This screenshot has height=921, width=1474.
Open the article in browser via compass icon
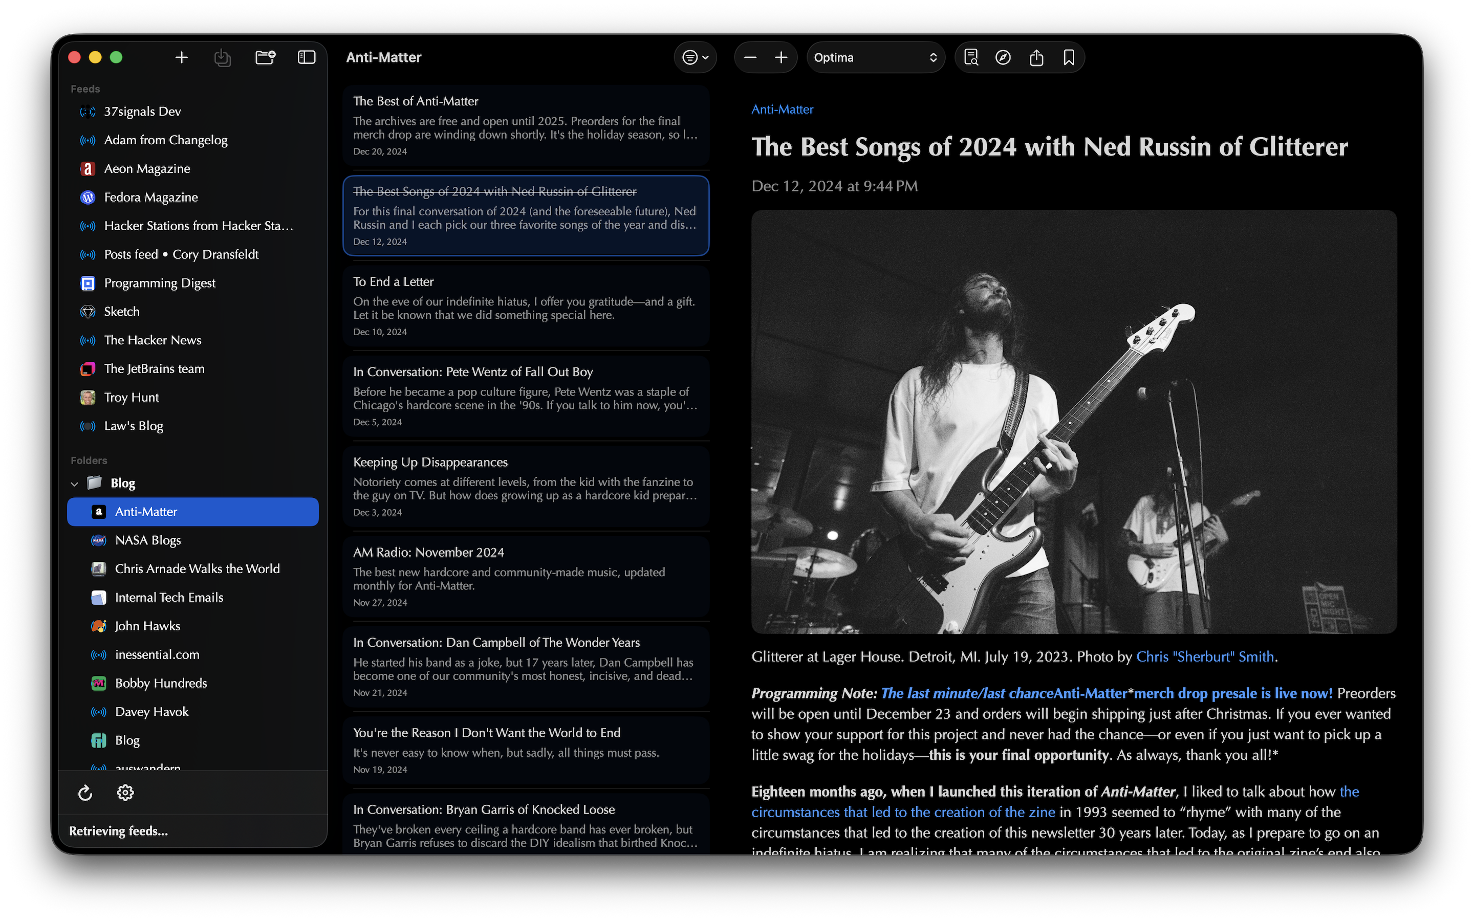pos(1003,57)
